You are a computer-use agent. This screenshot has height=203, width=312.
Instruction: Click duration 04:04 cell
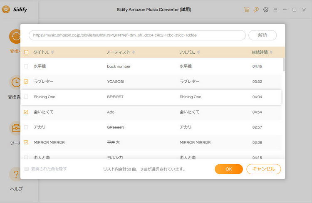click(257, 97)
